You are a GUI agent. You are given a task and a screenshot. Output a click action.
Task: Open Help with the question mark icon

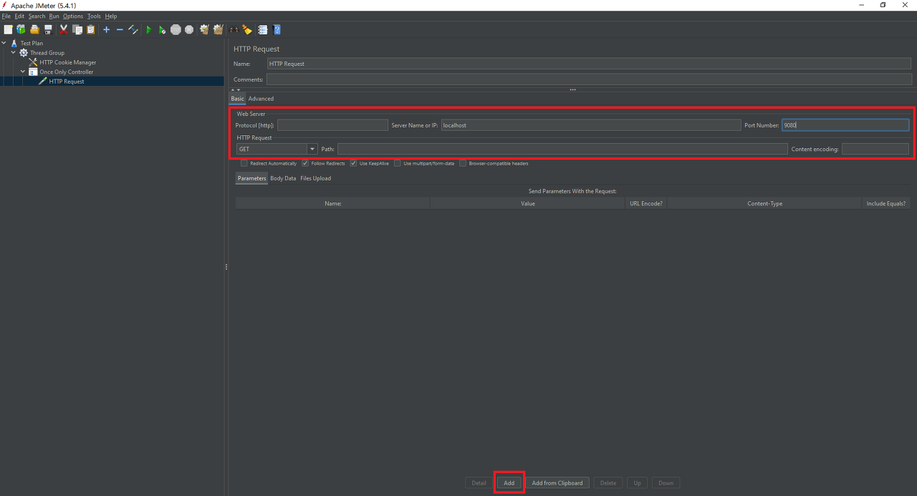[x=277, y=29]
